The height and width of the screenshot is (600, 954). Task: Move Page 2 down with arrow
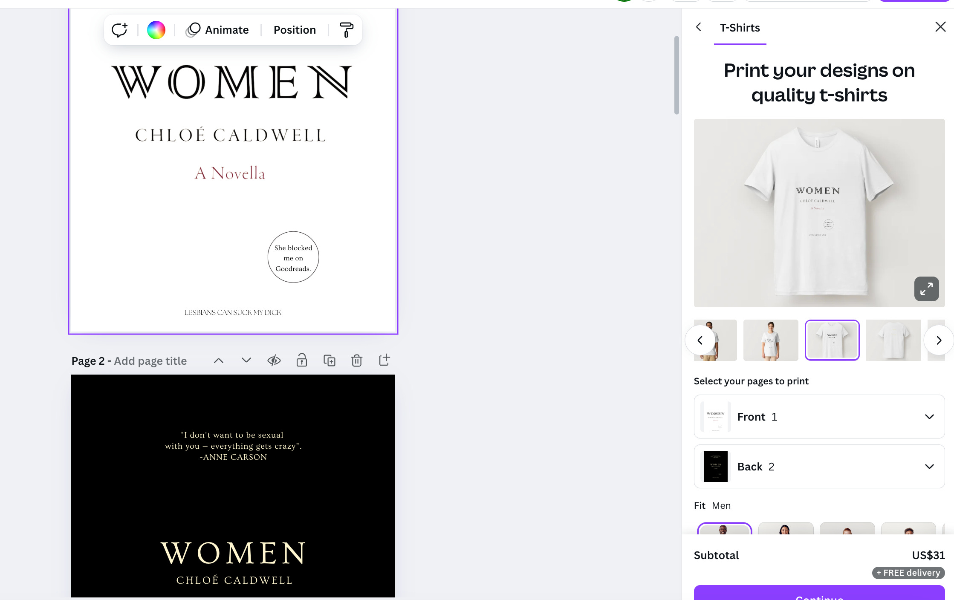coord(246,361)
